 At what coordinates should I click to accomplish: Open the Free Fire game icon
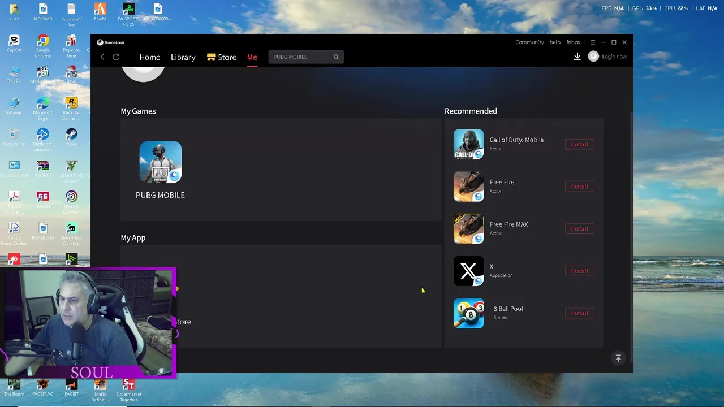468,187
